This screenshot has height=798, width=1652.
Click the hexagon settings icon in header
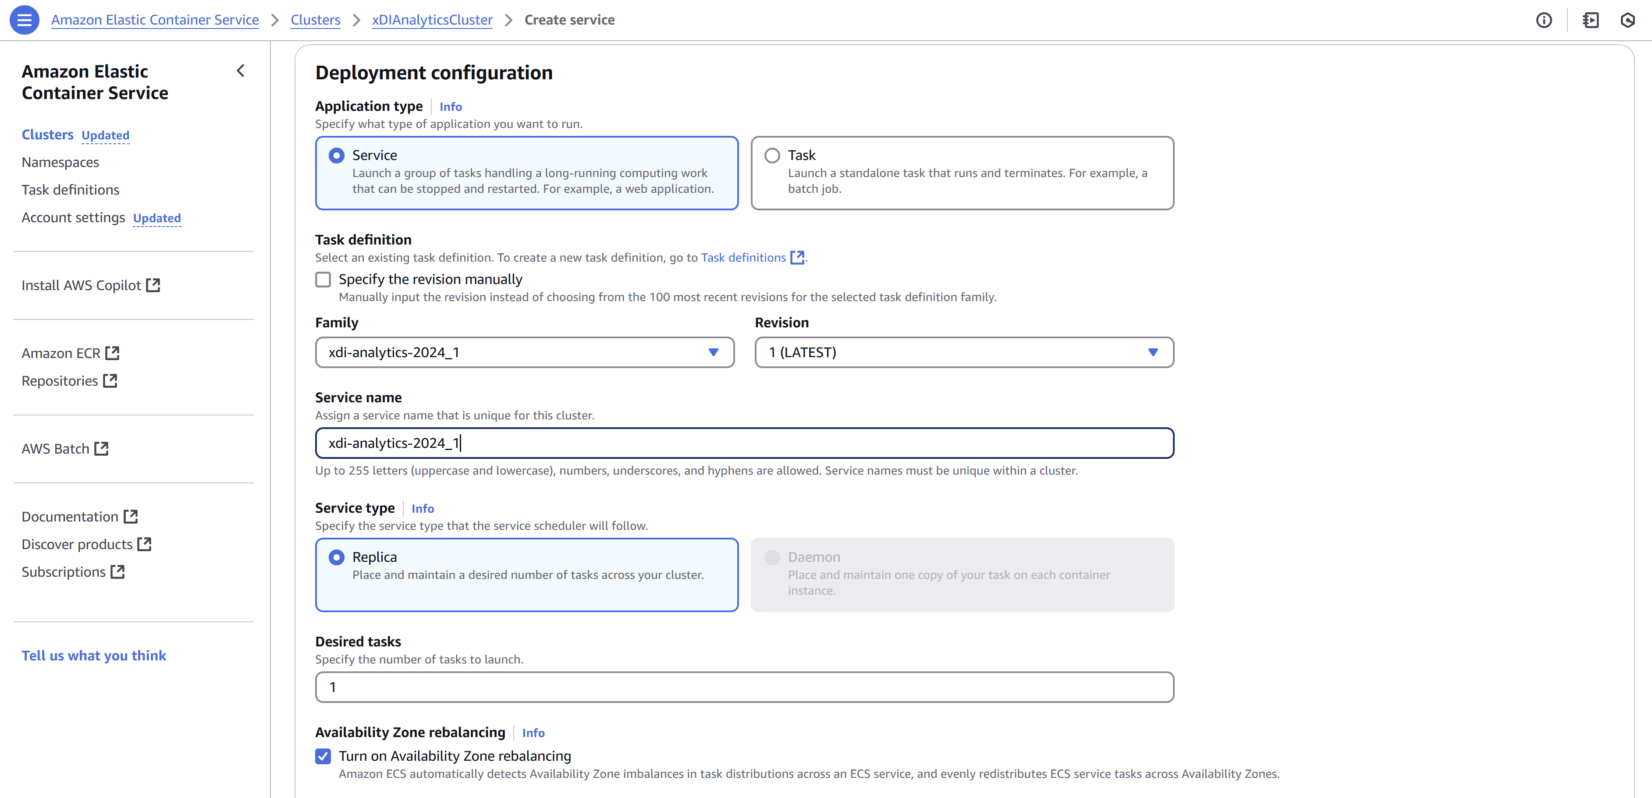1627,20
